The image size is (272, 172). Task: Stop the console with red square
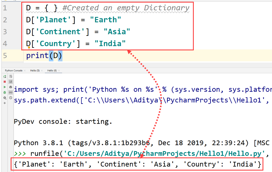(x=5, y=82)
